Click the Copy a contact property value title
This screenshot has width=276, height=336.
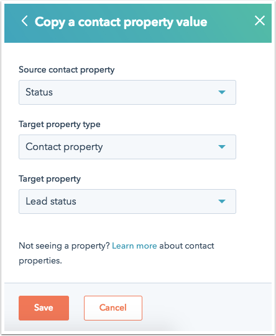pyautogui.click(x=121, y=22)
